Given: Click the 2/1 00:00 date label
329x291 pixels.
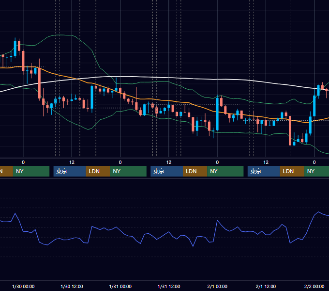Looking at the screenshot, I should (x=217, y=286).
